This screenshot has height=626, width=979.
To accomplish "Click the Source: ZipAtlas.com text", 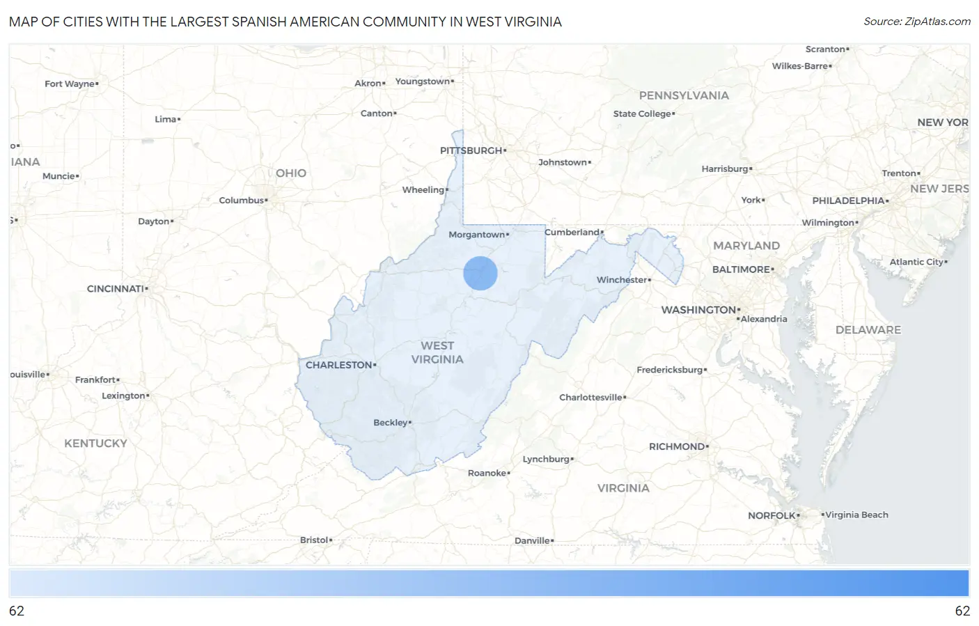I will [x=917, y=22].
